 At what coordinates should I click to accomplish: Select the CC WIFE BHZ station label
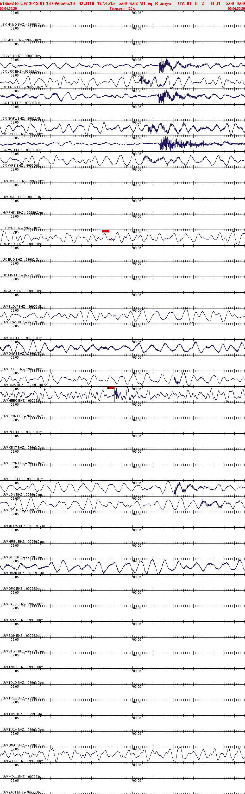[22, 166]
